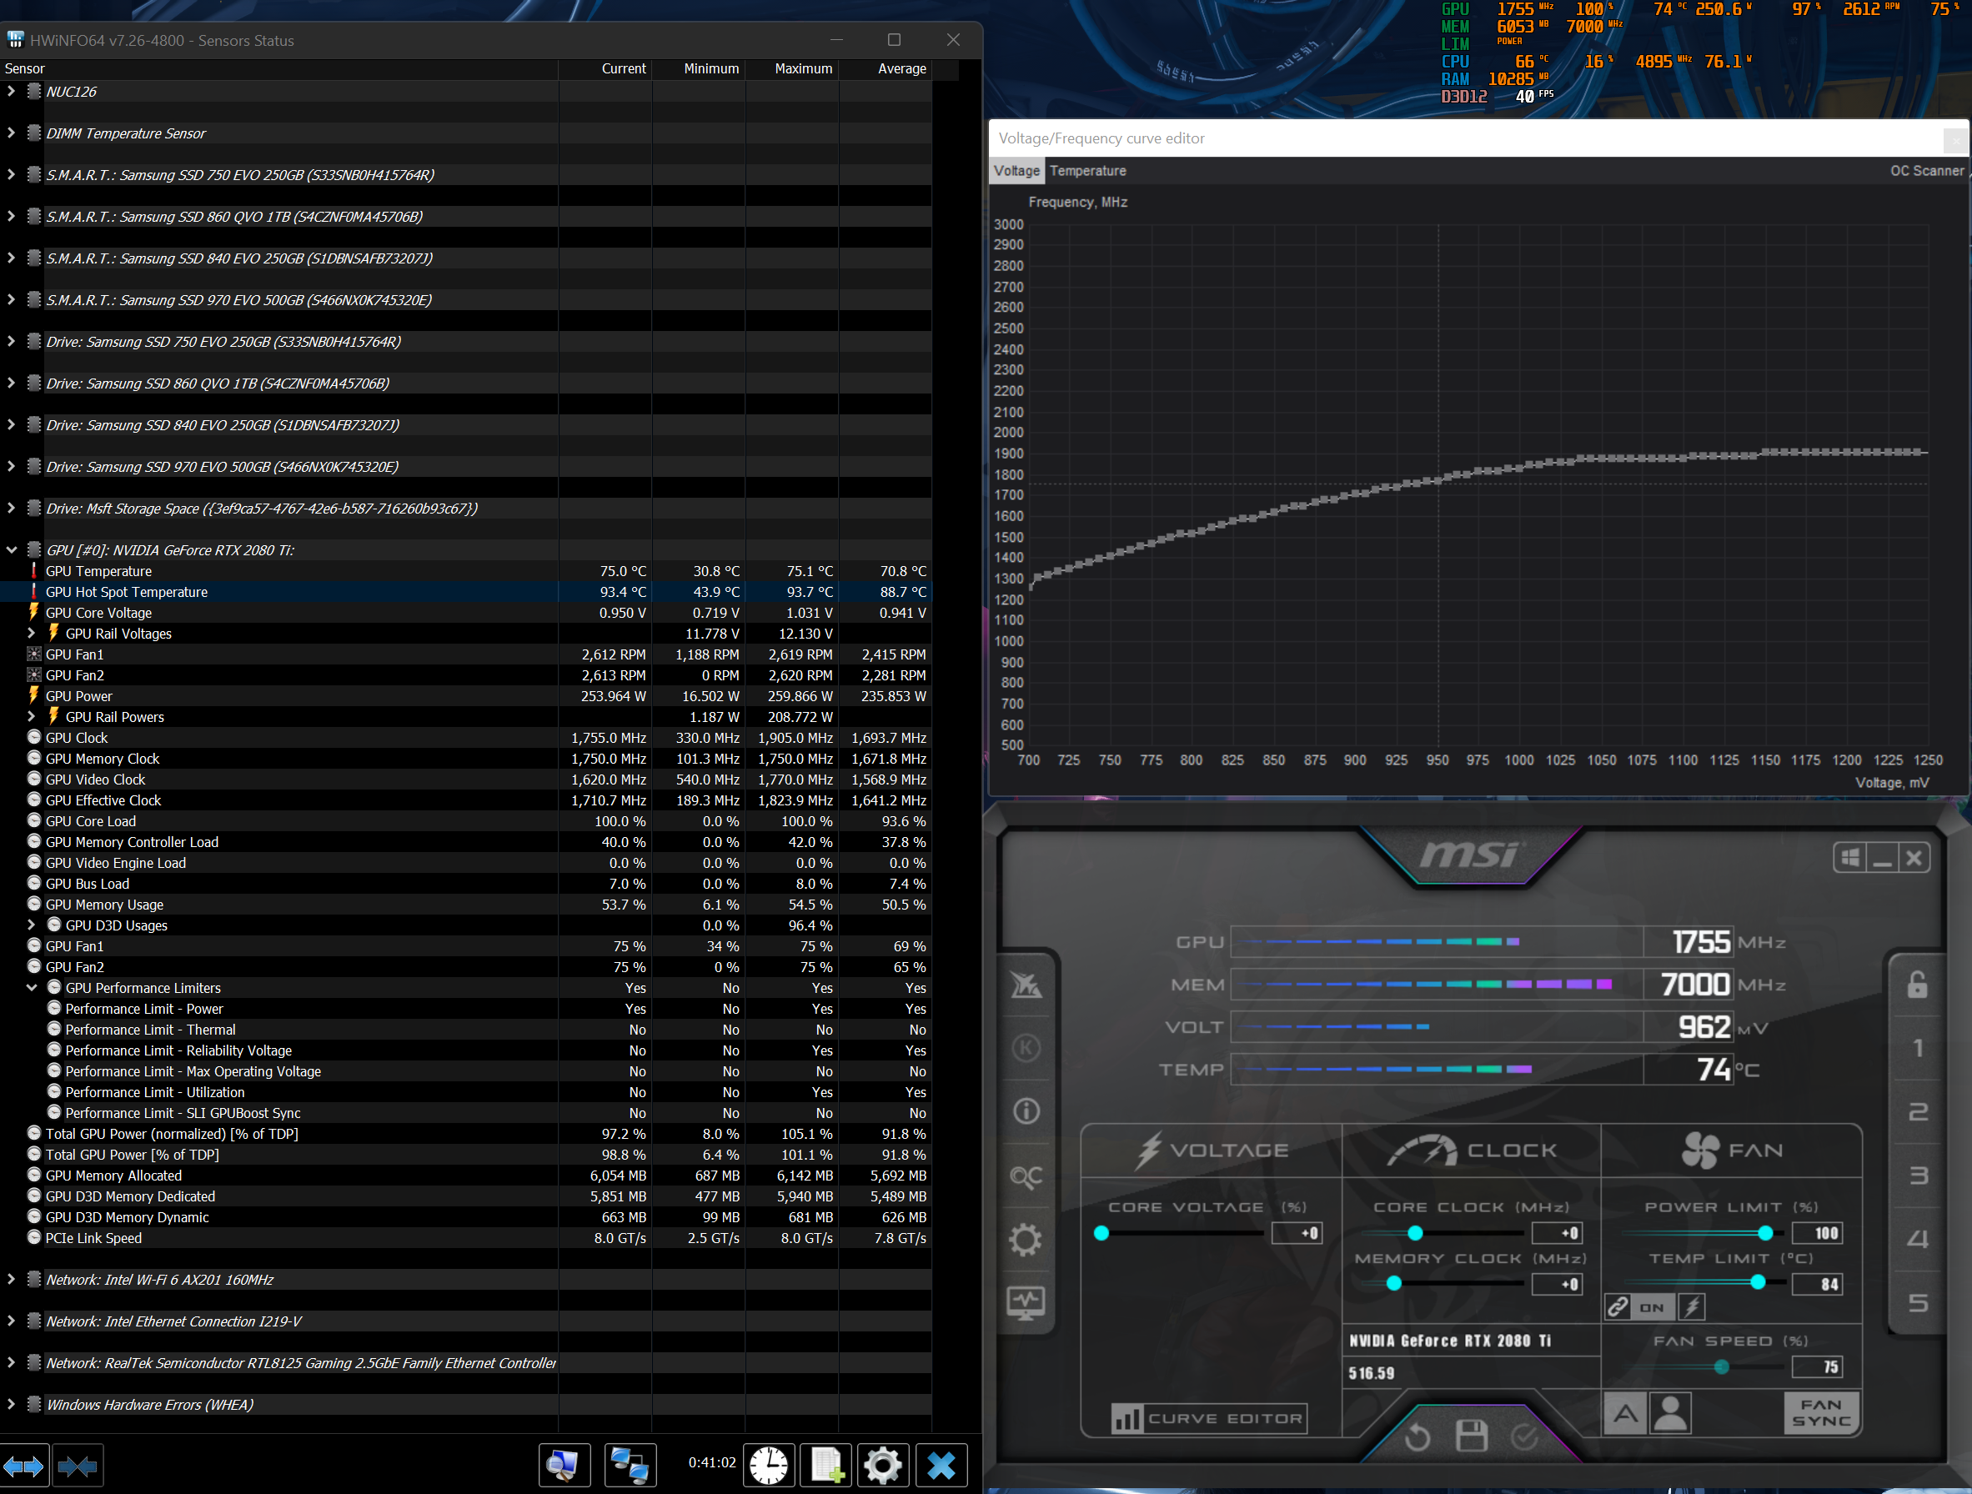Open the hardware monitor in Afterburner sidebar
Image resolution: width=1972 pixels, height=1494 pixels.
coord(1026,1301)
